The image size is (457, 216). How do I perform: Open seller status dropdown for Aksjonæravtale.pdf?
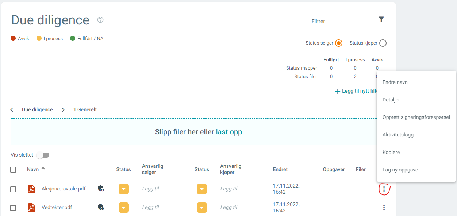tap(124, 189)
